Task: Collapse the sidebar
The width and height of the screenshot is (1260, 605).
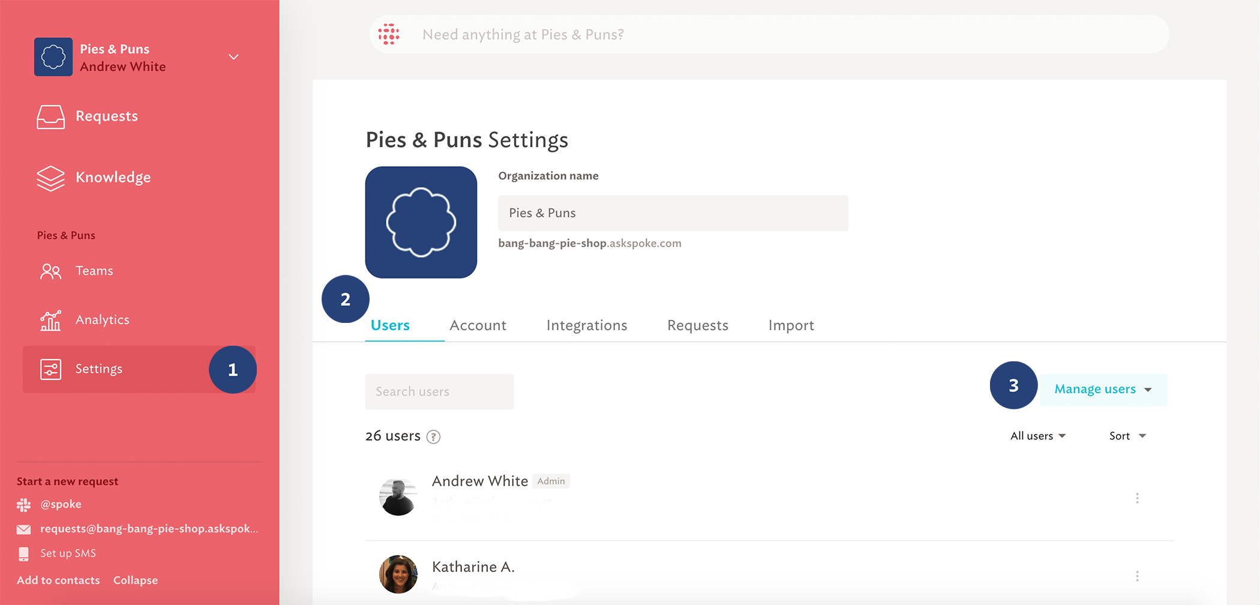Action: coord(136,581)
